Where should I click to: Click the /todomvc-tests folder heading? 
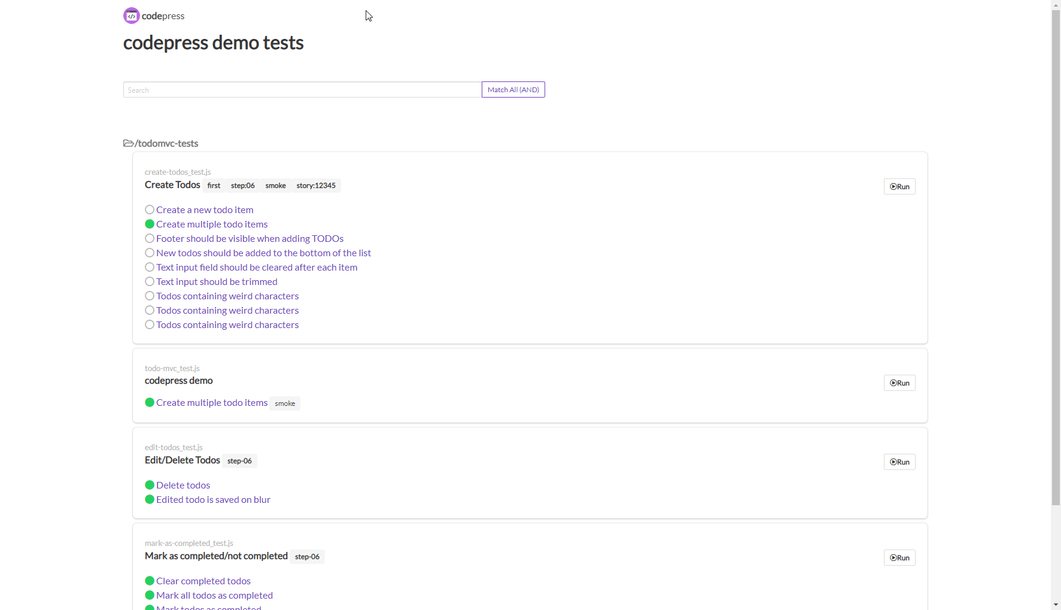coord(166,144)
